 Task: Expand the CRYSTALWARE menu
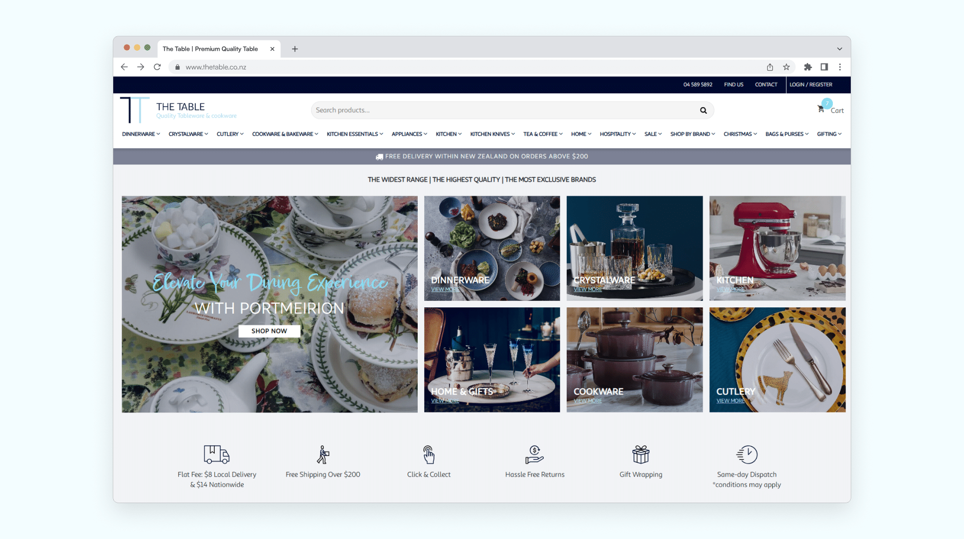(188, 134)
